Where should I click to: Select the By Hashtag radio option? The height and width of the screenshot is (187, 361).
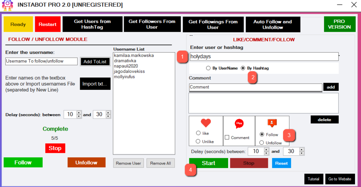click(x=243, y=68)
